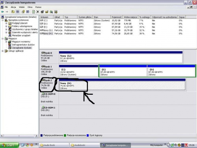Collapse the Narzędzia systemowe node

(x=2, y=20)
